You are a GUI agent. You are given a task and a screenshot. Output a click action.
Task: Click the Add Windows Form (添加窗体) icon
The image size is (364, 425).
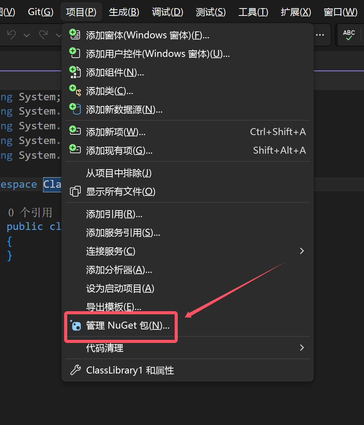click(75, 35)
